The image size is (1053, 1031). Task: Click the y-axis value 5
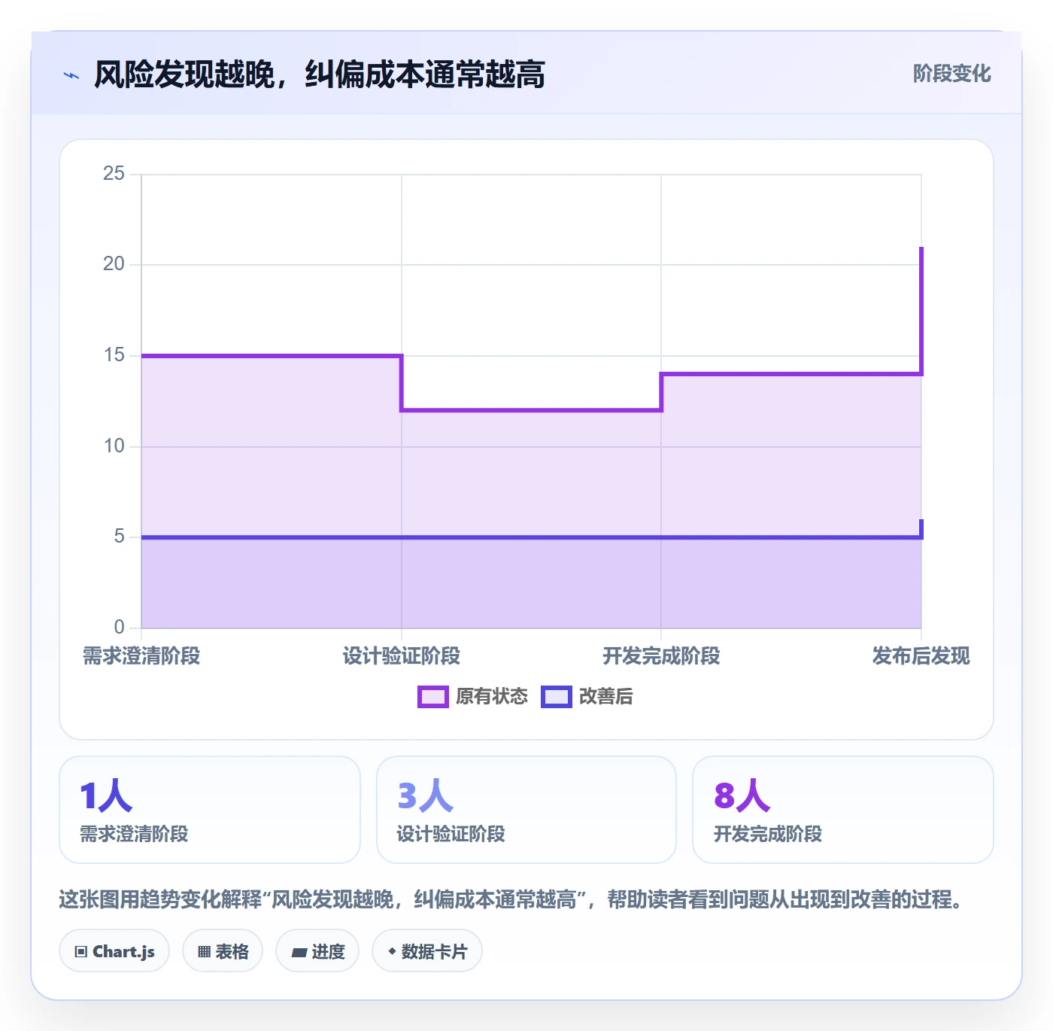[x=120, y=537]
